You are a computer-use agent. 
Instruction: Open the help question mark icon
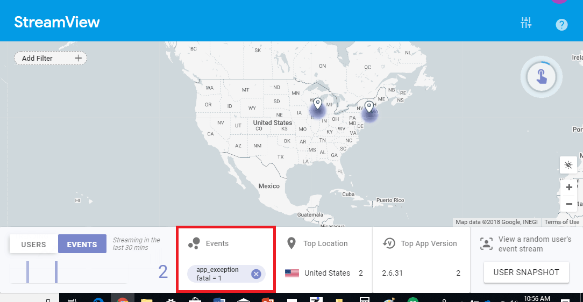pyautogui.click(x=561, y=25)
